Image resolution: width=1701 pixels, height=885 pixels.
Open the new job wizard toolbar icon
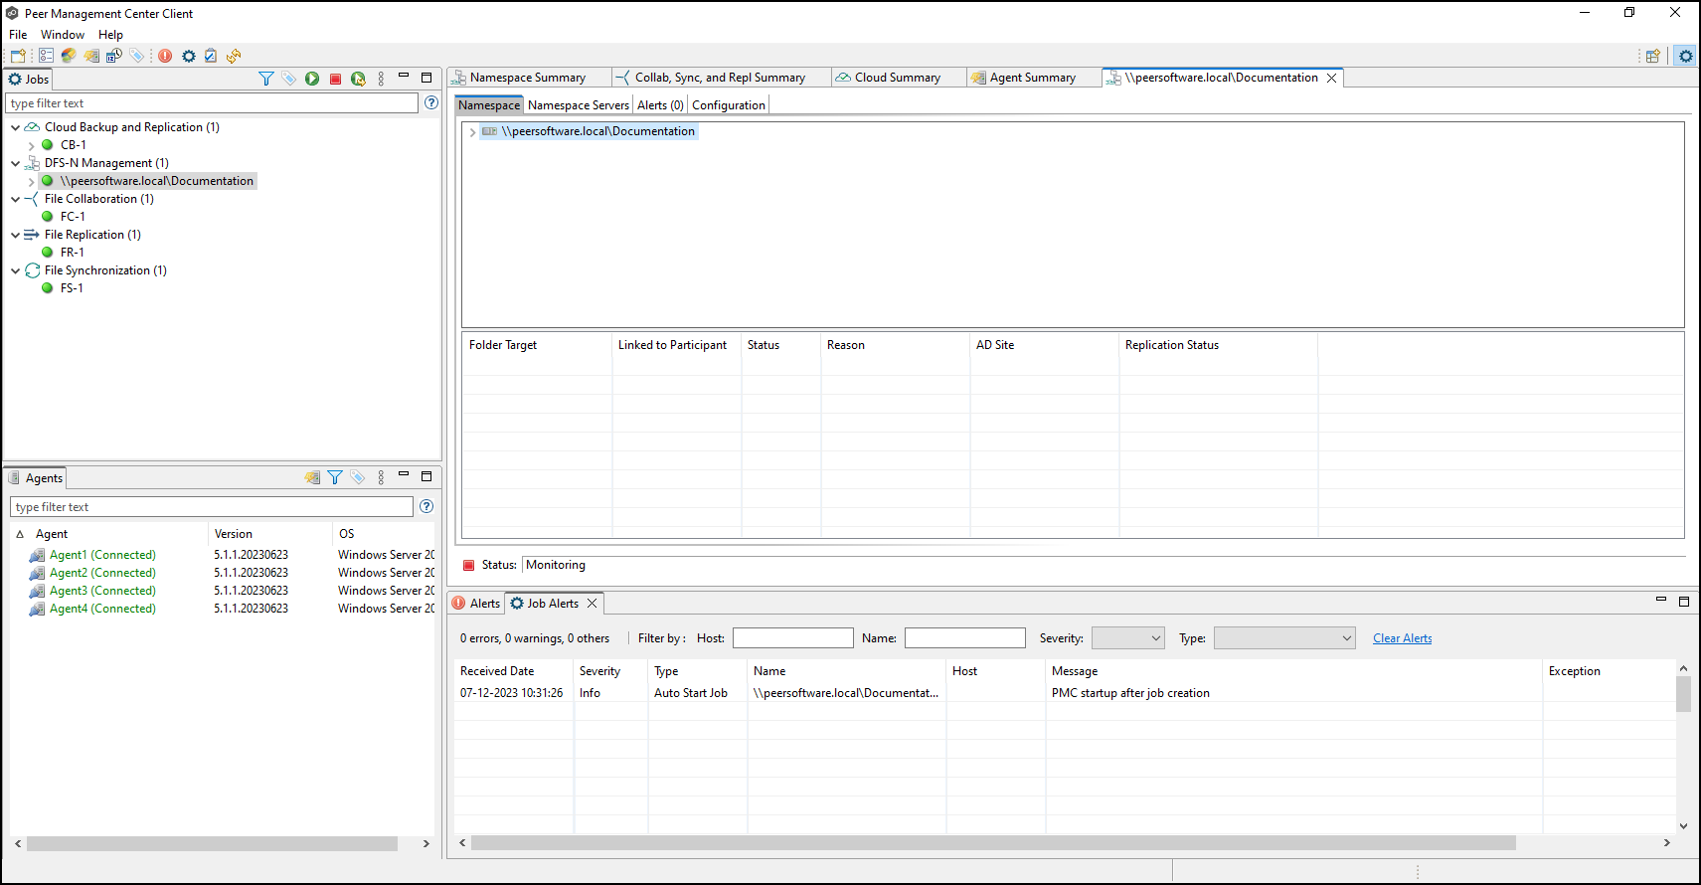coord(18,56)
